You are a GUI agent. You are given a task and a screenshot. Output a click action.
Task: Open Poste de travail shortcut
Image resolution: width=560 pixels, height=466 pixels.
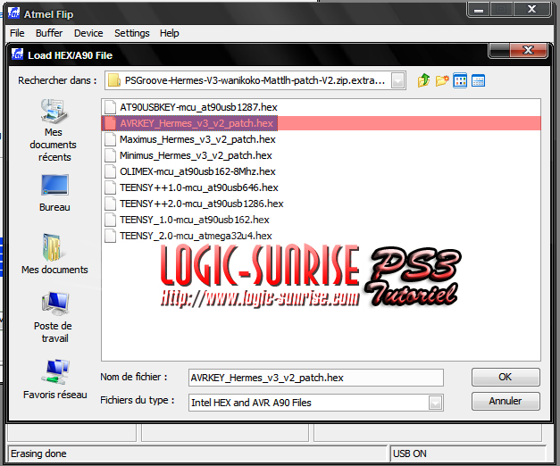click(x=54, y=318)
